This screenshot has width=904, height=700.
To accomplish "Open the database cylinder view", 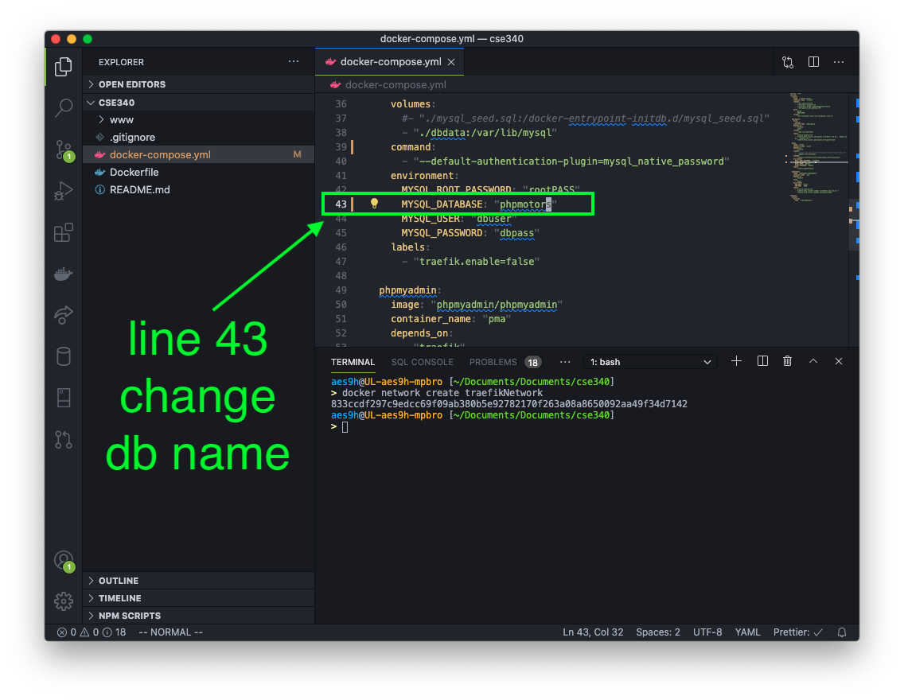I will click(64, 356).
